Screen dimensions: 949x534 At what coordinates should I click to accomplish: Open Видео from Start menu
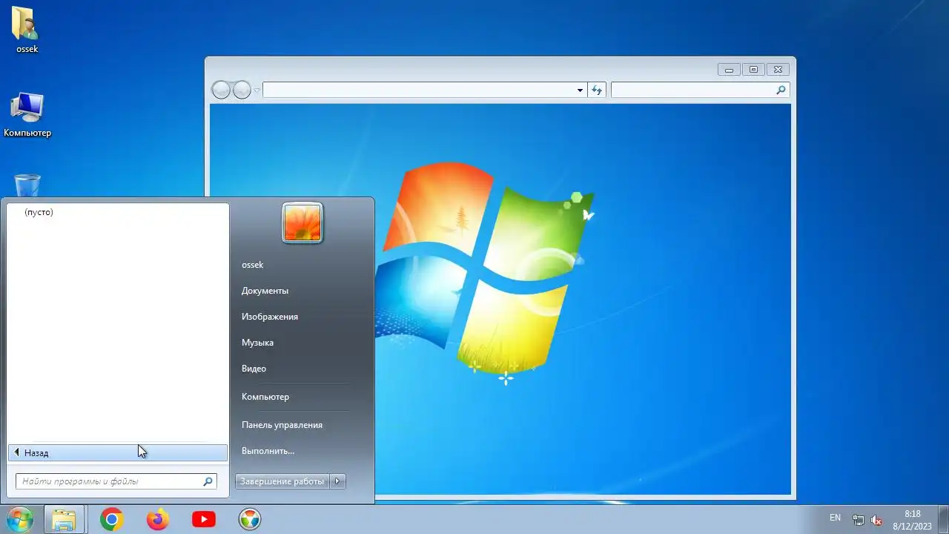click(254, 369)
